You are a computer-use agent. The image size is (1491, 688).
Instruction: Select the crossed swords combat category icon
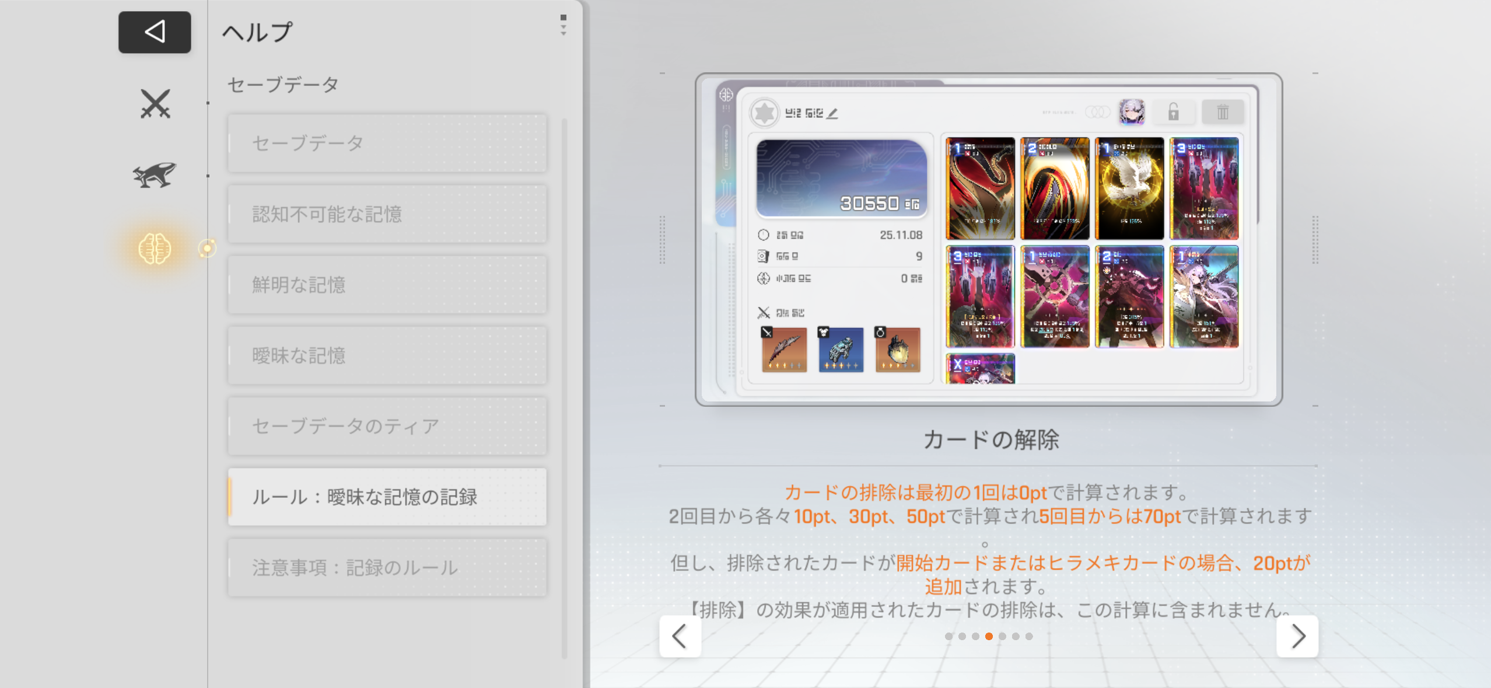click(x=155, y=104)
